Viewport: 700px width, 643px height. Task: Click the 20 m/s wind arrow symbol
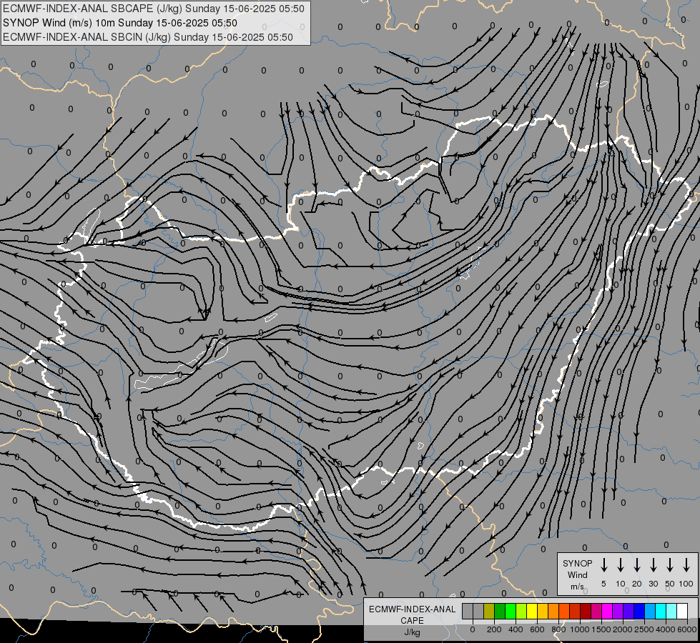(636, 565)
